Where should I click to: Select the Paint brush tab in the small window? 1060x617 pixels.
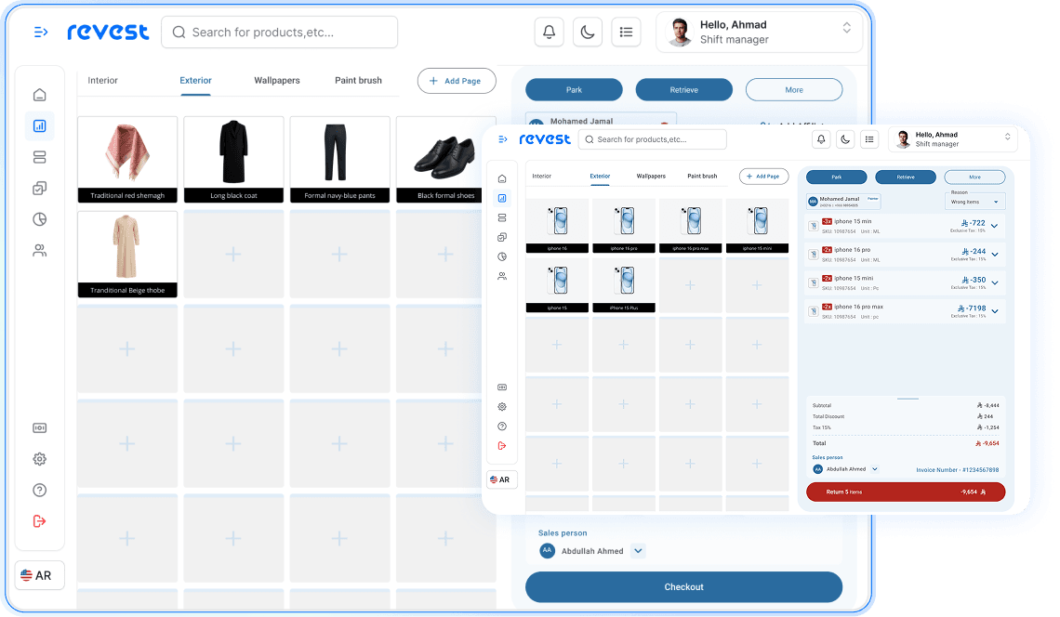702,176
